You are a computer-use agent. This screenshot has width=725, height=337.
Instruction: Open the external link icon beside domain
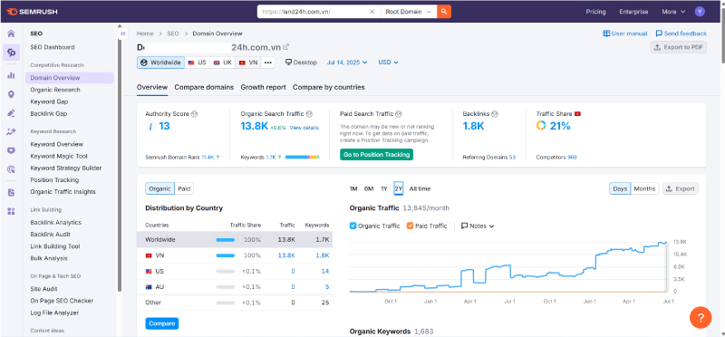(x=286, y=47)
